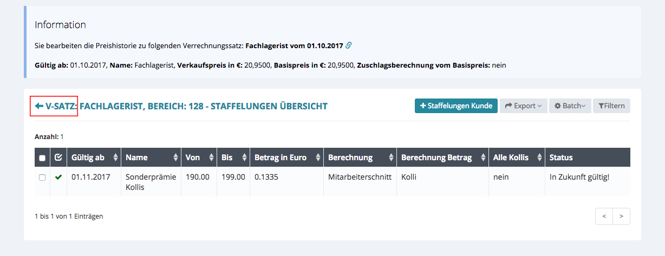The height and width of the screenshot is (256, 665).
Task: Sort table by Von column
Action: click(x=211, y=157)
